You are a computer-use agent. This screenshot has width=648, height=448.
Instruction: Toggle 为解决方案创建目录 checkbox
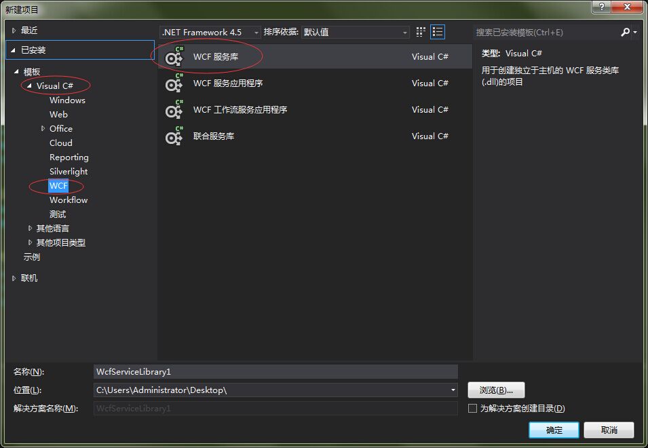pyautogui.click(x=472, y=409)
